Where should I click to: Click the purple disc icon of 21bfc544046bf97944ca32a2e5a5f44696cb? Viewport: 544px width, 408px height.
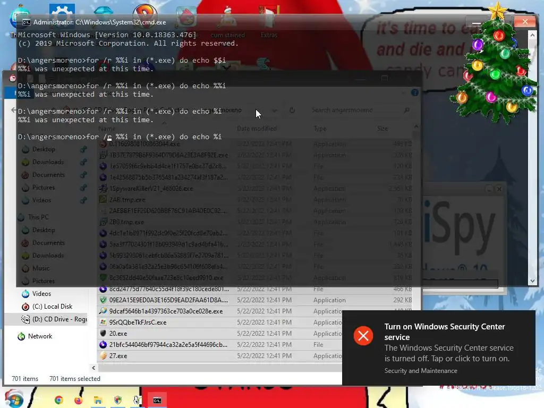pos(103,344)
